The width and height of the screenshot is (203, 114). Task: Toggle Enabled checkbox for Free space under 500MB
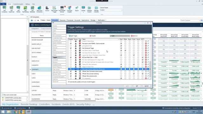click(71, 44)
